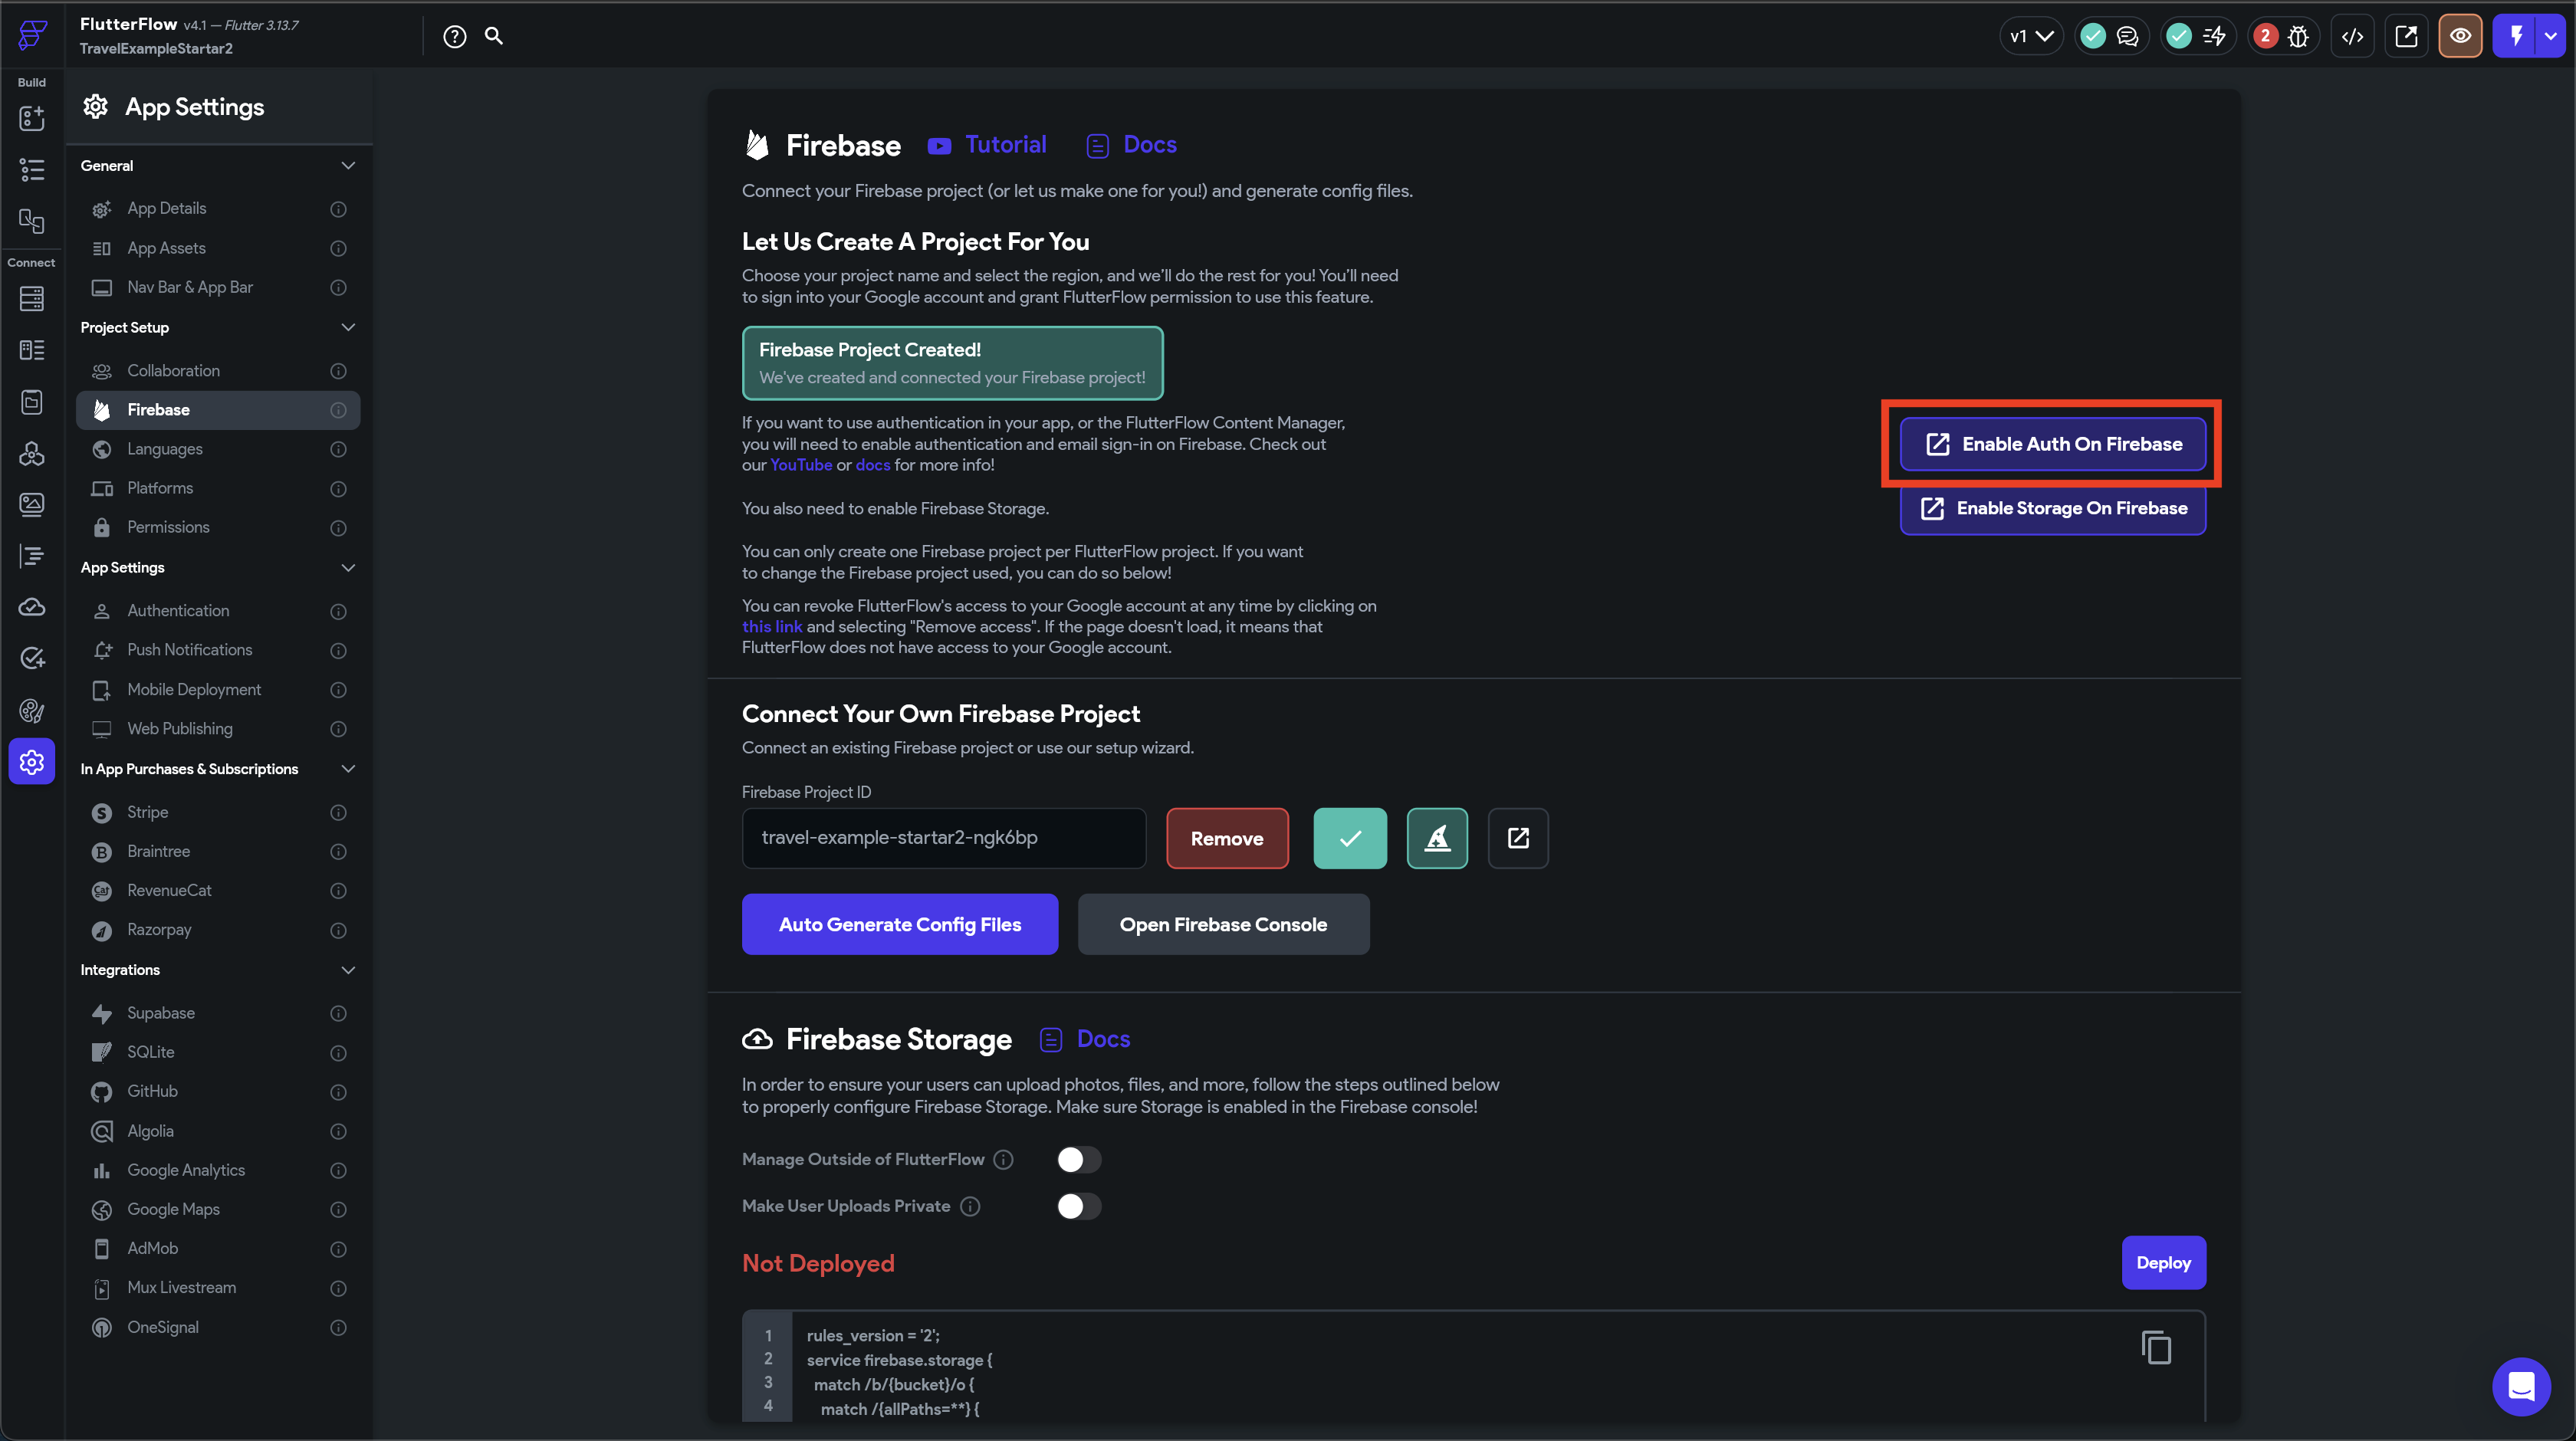Screen dimensions: 2576x1441
Task: Copy storage rules with copy icon
Action: click(2156, 1348)
